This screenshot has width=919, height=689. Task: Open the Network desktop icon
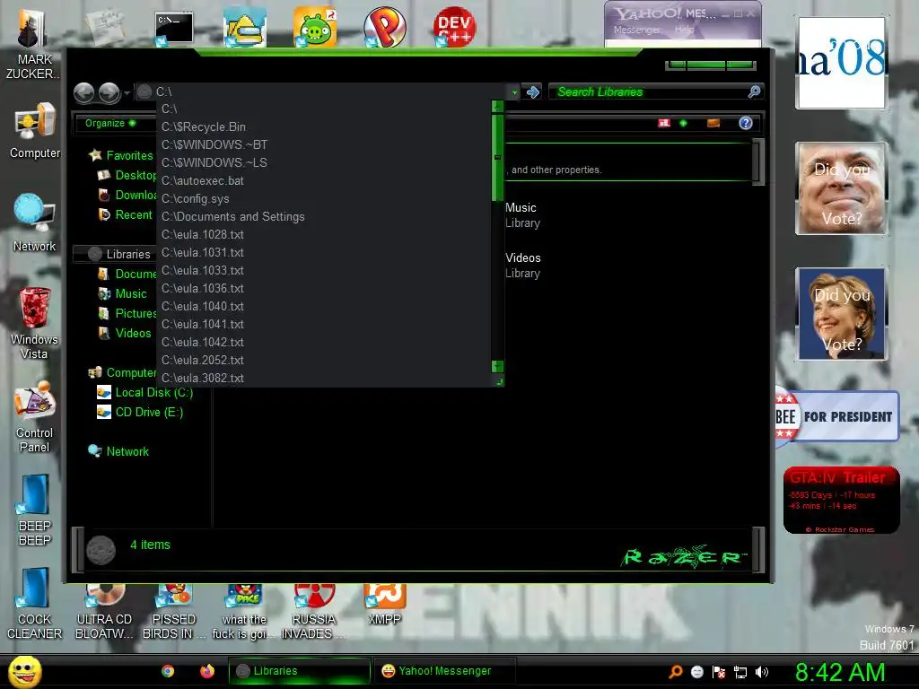point(35,222)
